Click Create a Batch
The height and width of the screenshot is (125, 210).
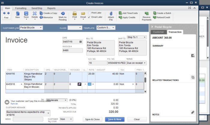pyautogui.click(x=162, y=13)
